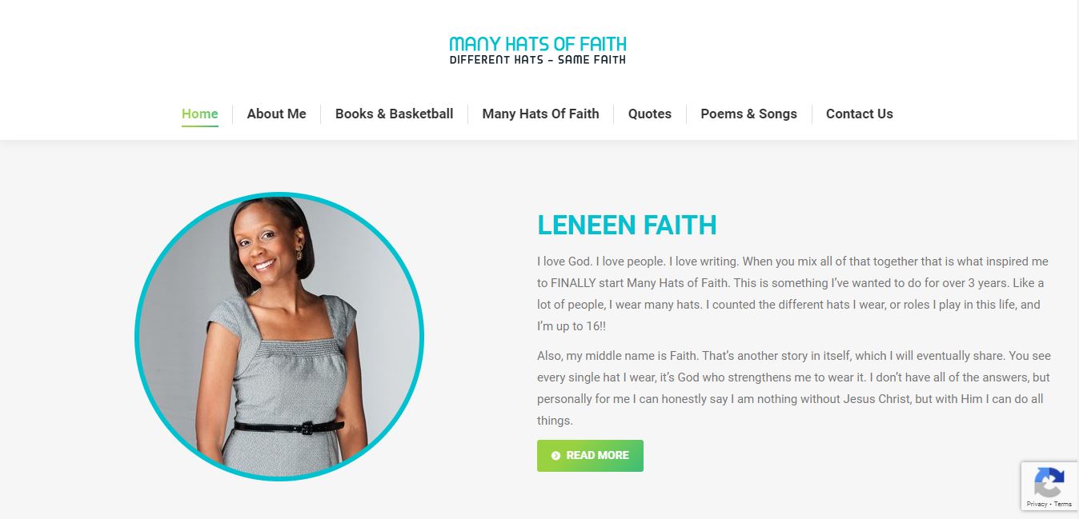Navigate to Poems & Songs
1079x519 pixels.
(x=748, y=114)
